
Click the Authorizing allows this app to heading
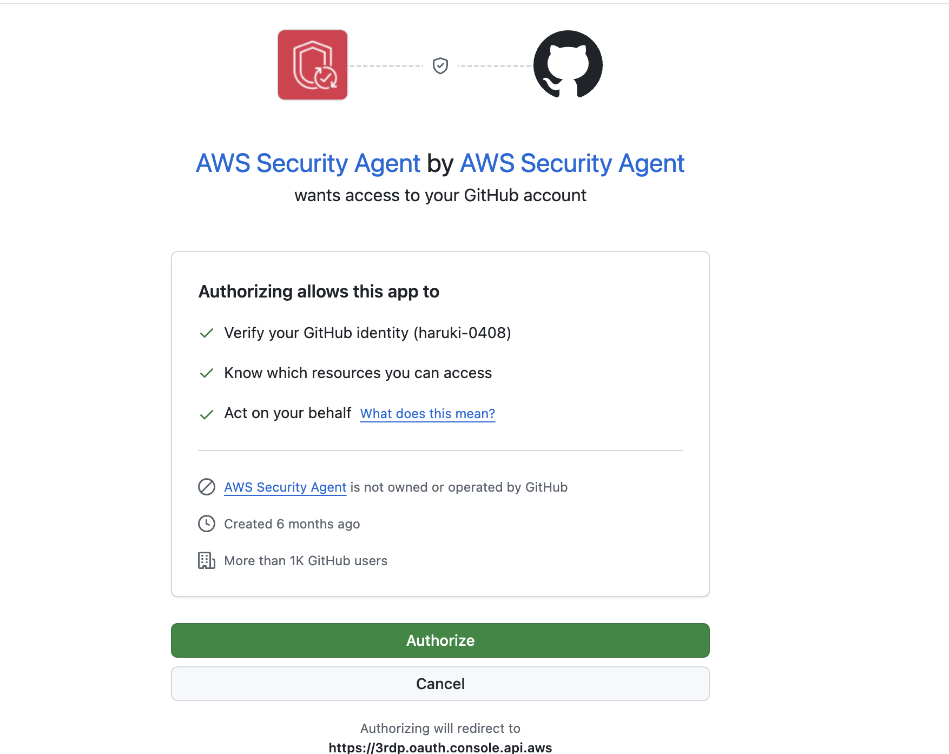(x=319, y=291)
